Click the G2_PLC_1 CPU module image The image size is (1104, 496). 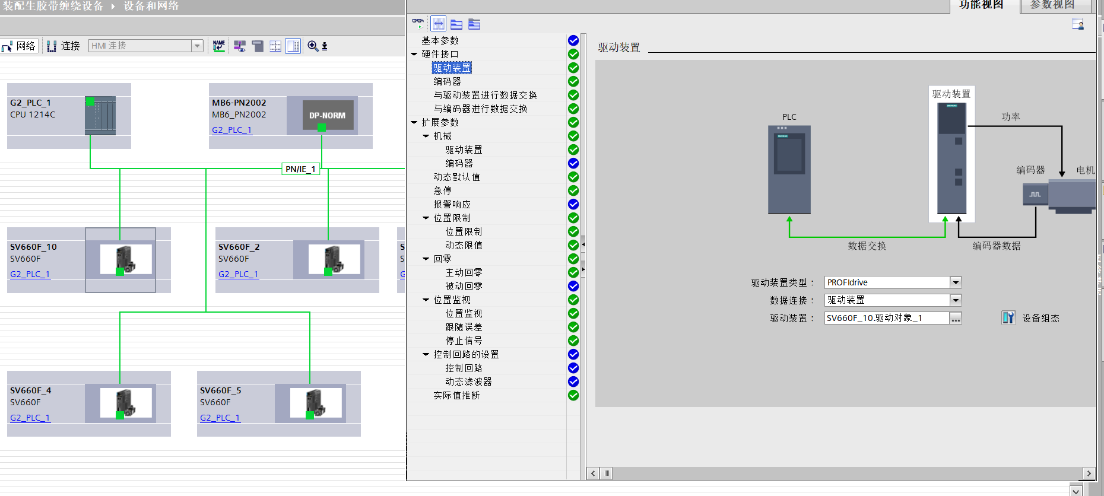click(x=100, y=116)
